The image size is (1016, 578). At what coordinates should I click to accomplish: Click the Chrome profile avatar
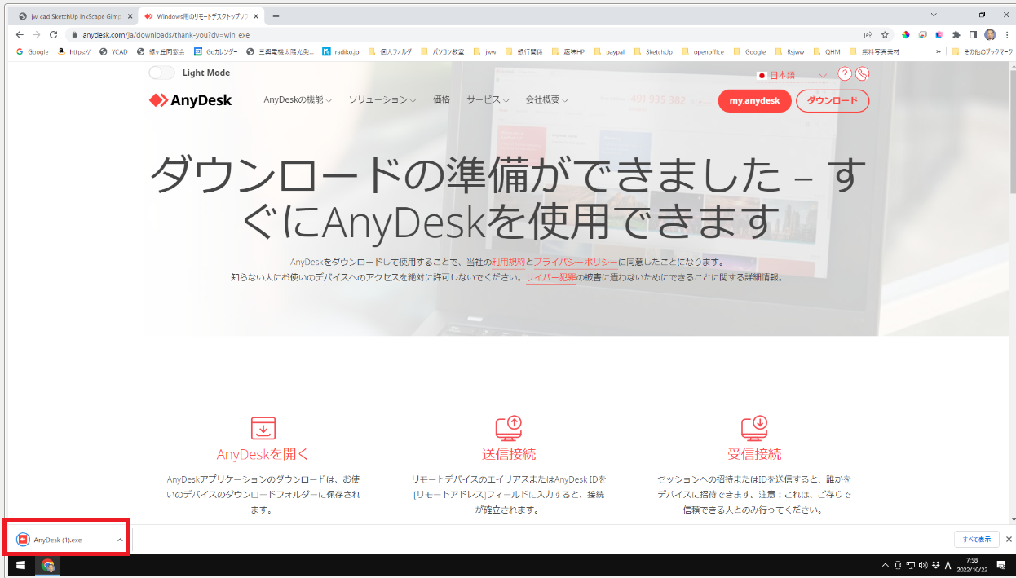click(990, 35)
